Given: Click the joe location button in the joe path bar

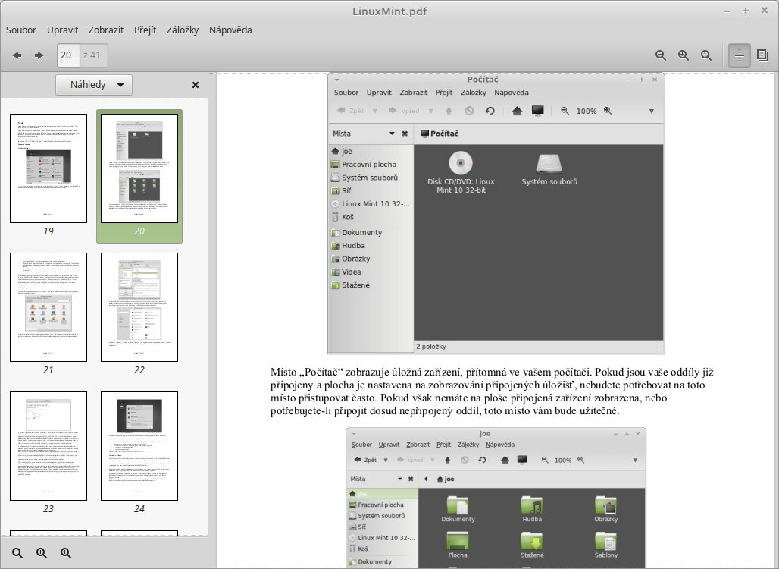Looking at the screenshot, I should click(445, 479).
